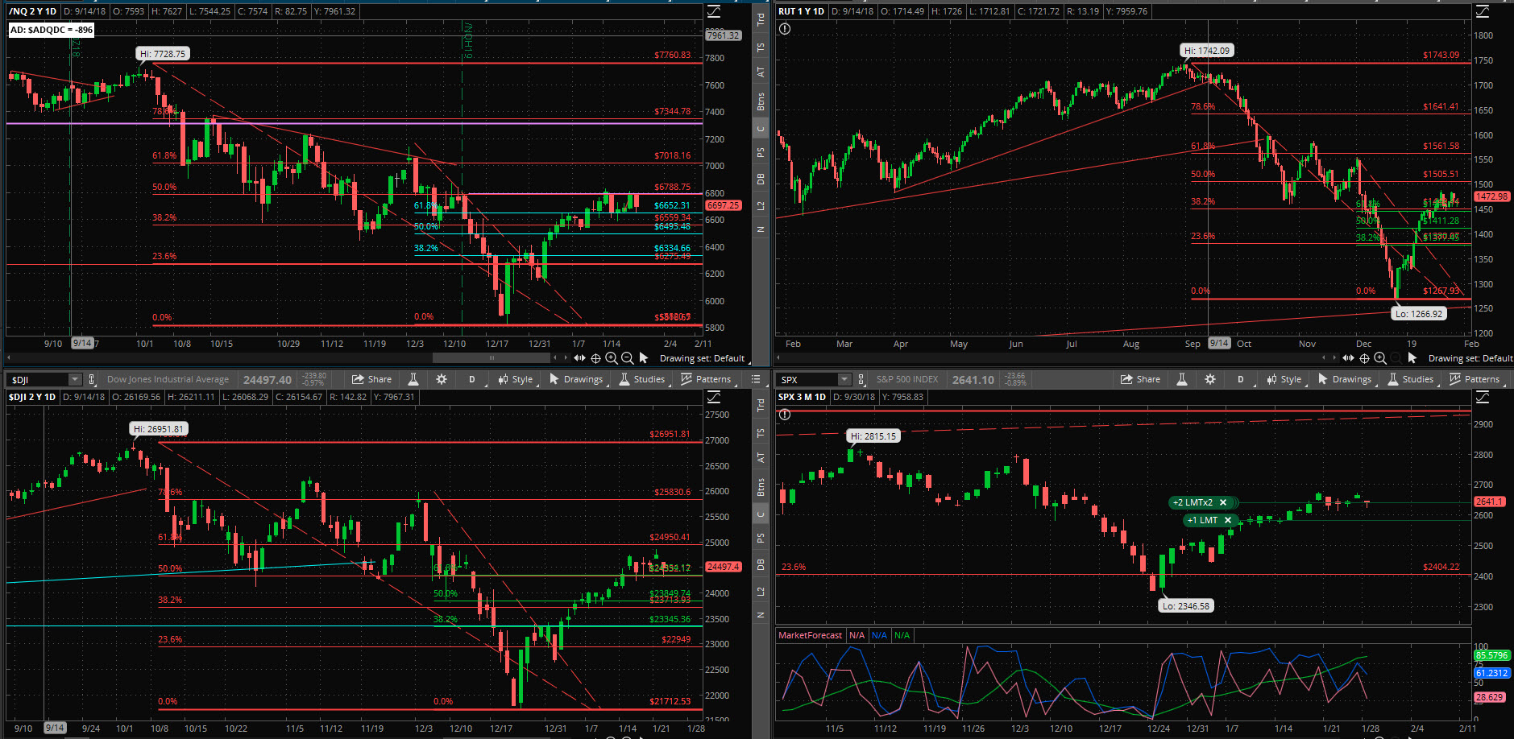
Task: Open the Drawings menu on the SPX toolbar
Action: click(1345, 379)
